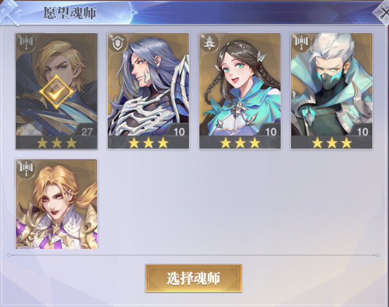Click the 选择魂师 confirm button
Image resolution: width=389 pixels, height=307 pixels.
click(194, 278)
